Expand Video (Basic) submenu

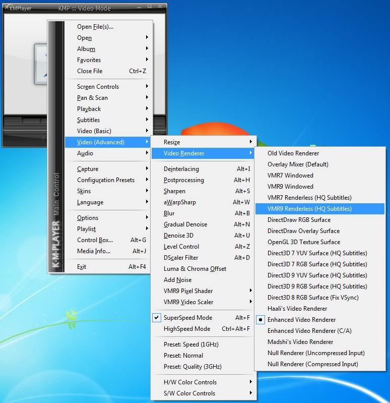pos(107,131)
